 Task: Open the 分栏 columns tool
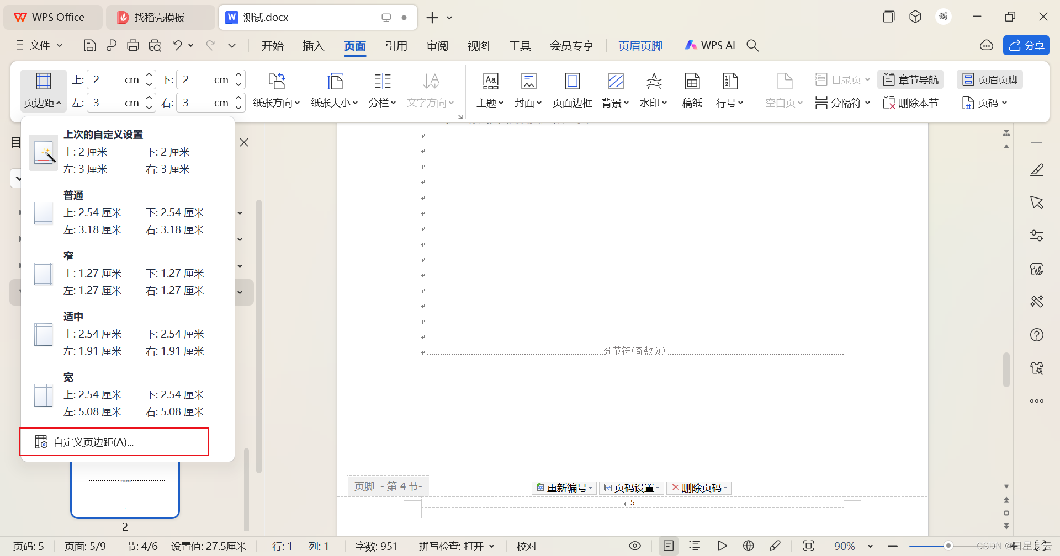tap(382, 91)
